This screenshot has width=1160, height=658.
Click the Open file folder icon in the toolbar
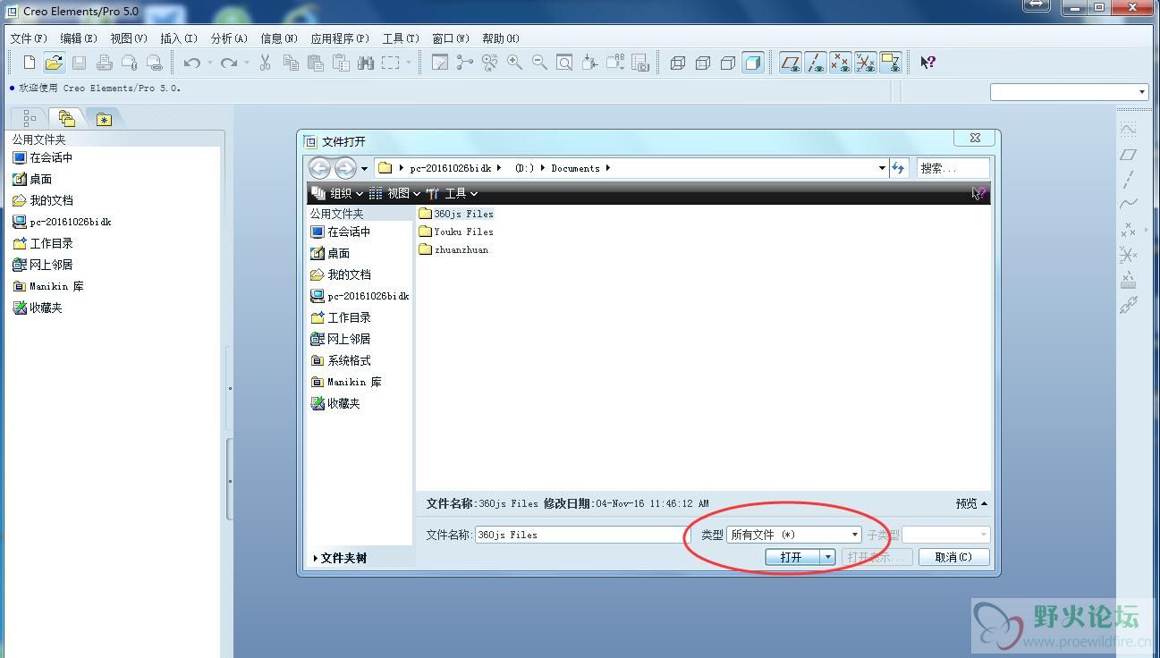[54, 63]
